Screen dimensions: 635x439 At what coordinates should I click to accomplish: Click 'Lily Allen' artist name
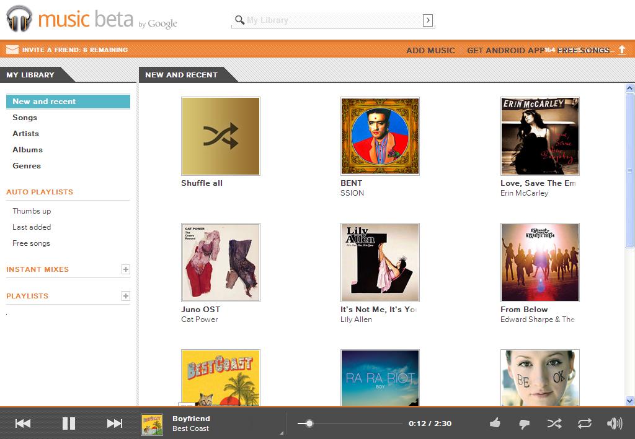[356, 319]
